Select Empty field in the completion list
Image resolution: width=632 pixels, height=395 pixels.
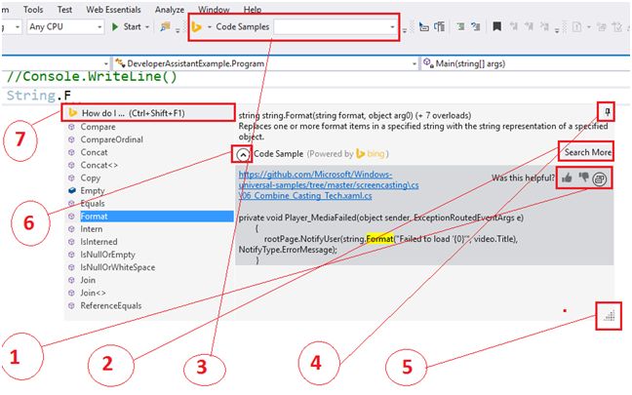coord(93,190)
